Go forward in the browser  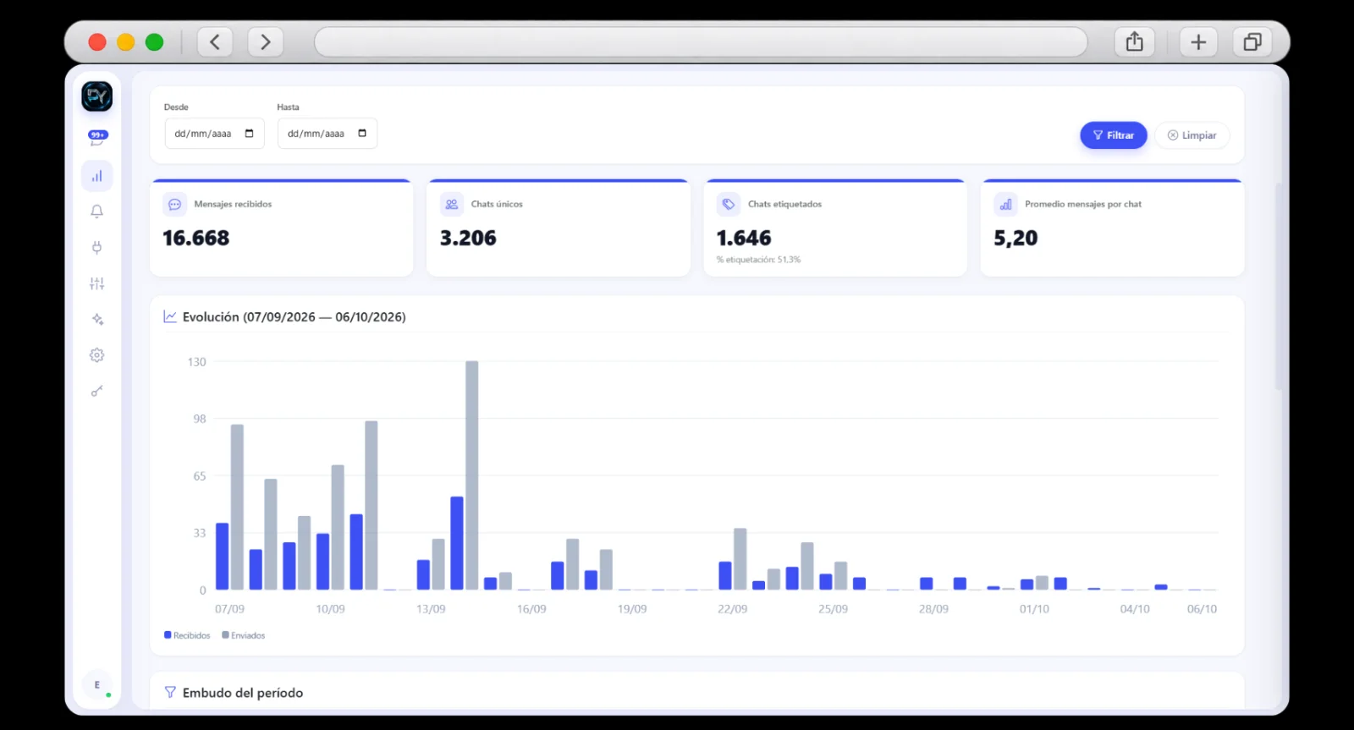pos(266,41)
